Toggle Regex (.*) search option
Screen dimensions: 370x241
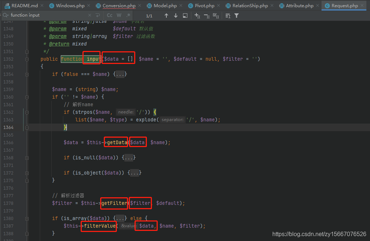pyautogui.click(x=128, y=15)
